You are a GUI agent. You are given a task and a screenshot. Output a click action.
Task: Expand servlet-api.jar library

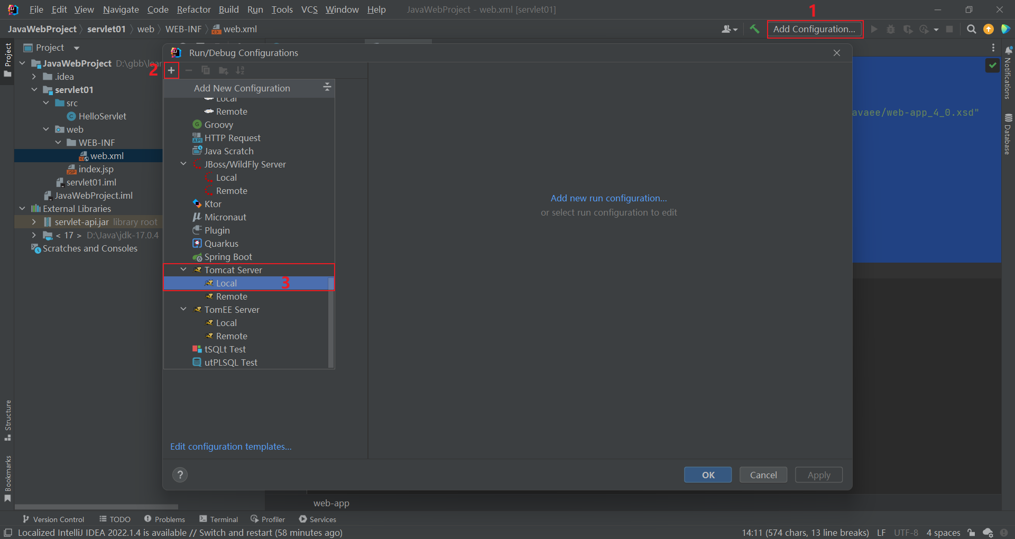[34, 221]
